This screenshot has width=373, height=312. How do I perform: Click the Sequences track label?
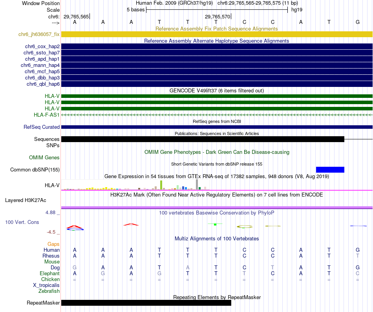[47, 139]
